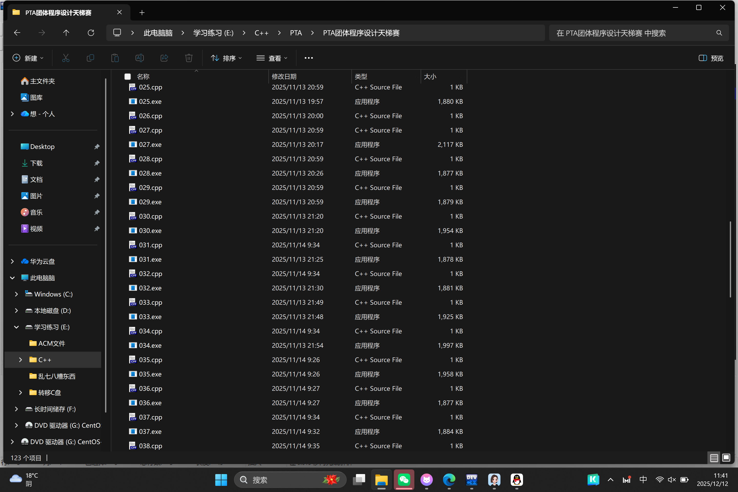Image resolution: width=738 pixels, height=492 pixels.
Task: Click the Delete trash can icon
Action: click(x=189, y=58)
